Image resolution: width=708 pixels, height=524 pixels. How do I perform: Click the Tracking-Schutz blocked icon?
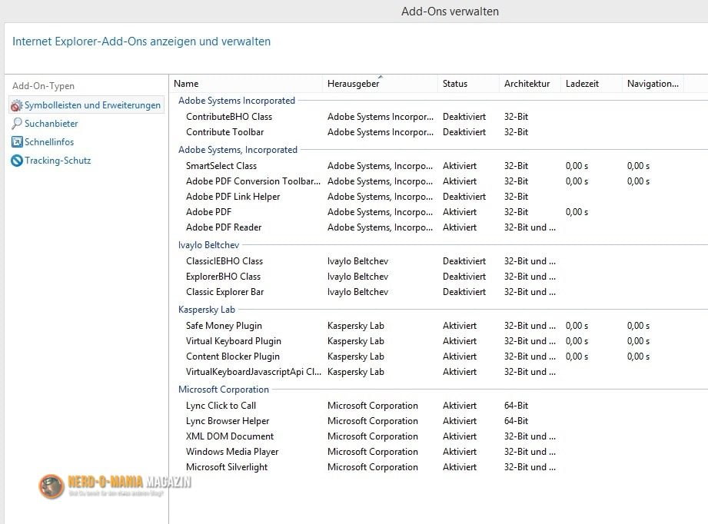pyautogui.click(x=17, y=161)
